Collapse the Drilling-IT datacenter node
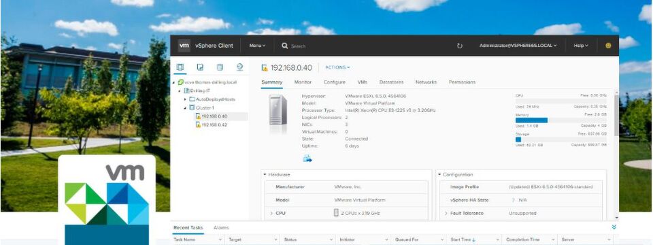The image size is (653, 245). (x=180, y=91)
